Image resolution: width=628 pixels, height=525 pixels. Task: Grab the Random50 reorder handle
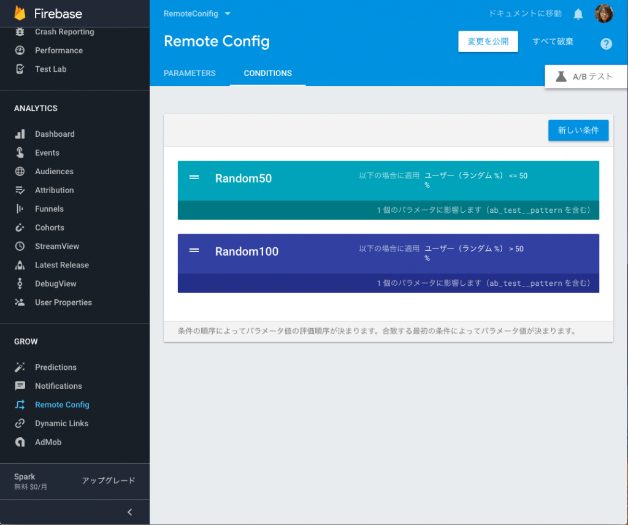(194, 177)
